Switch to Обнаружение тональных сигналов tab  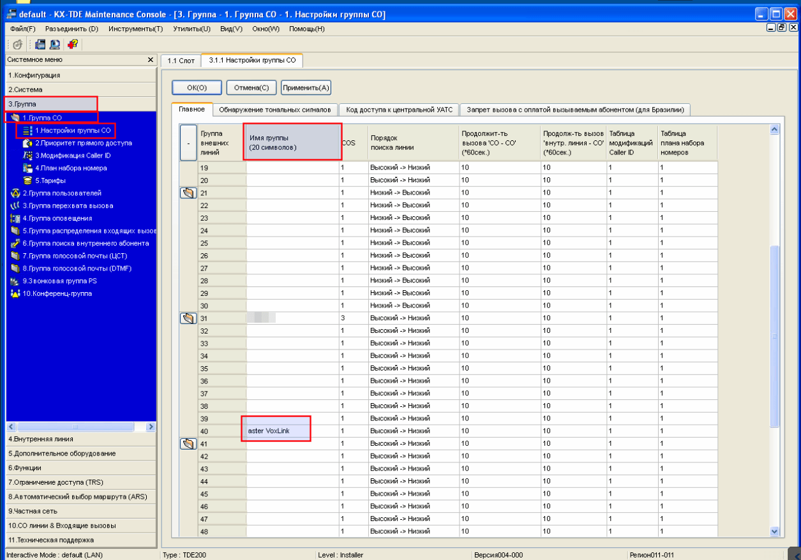(274, 110)
